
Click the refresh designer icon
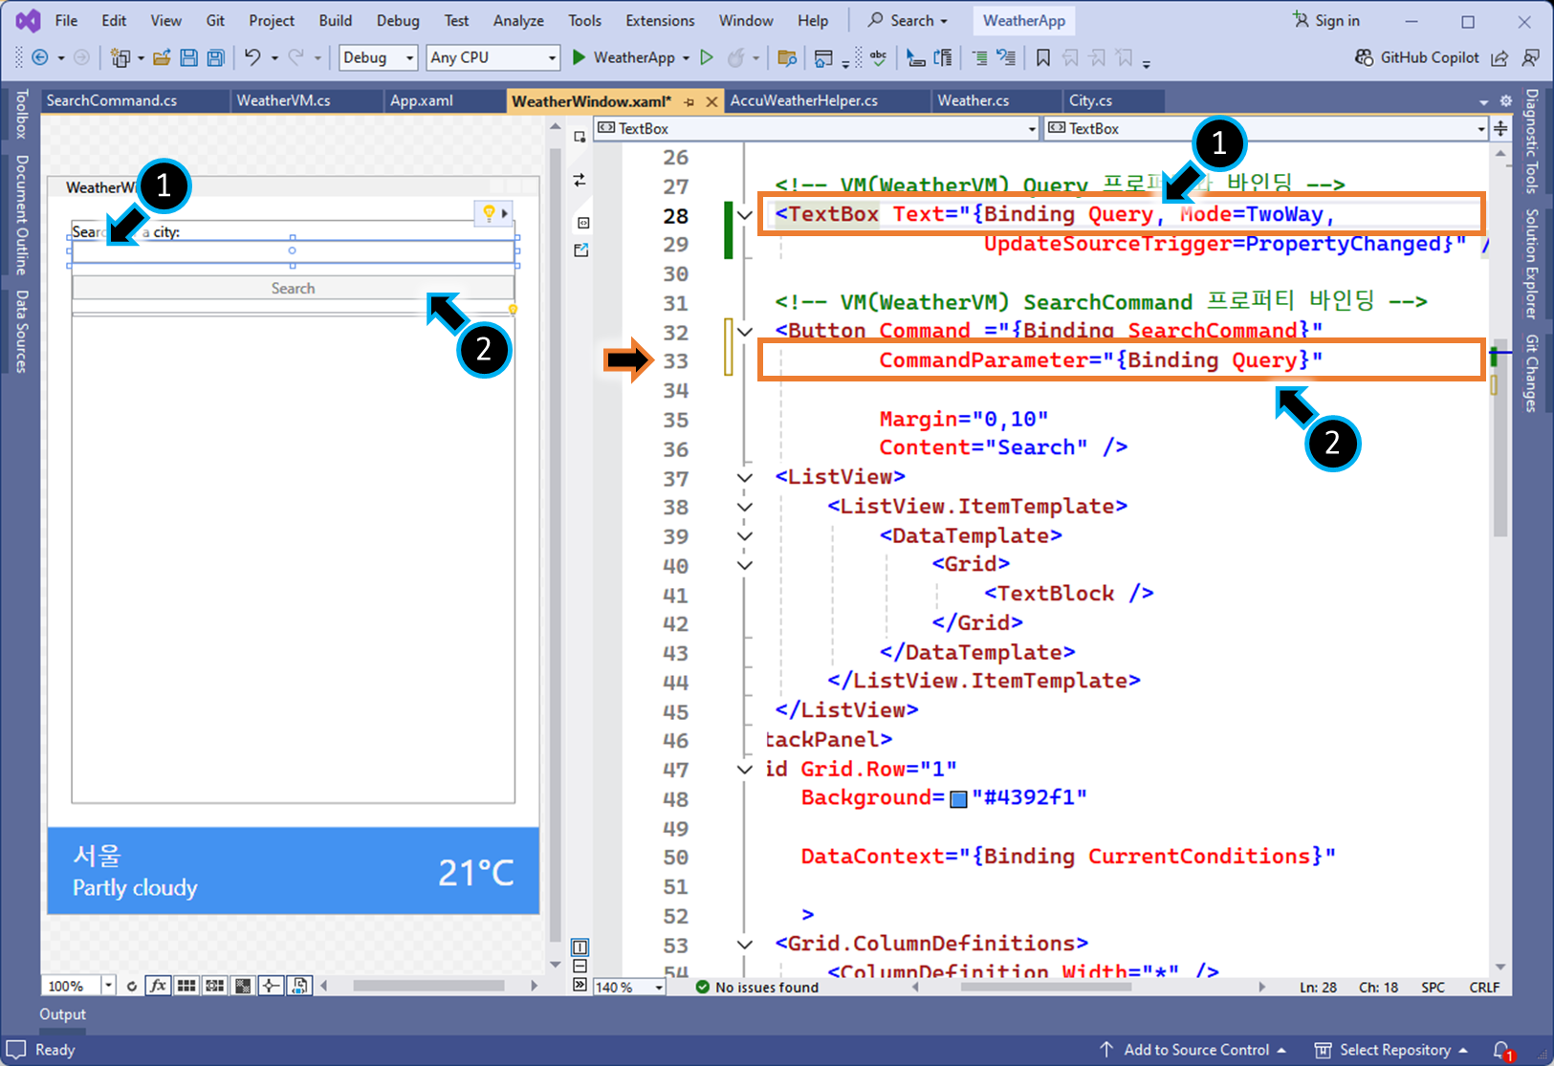point(132,986)
